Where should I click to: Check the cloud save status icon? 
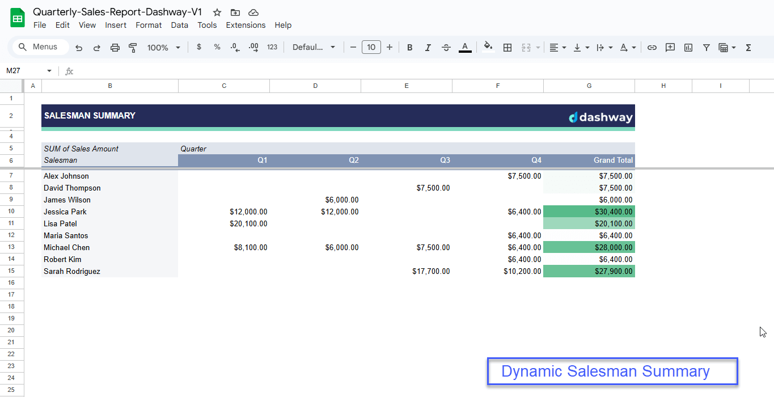[253, 12]
